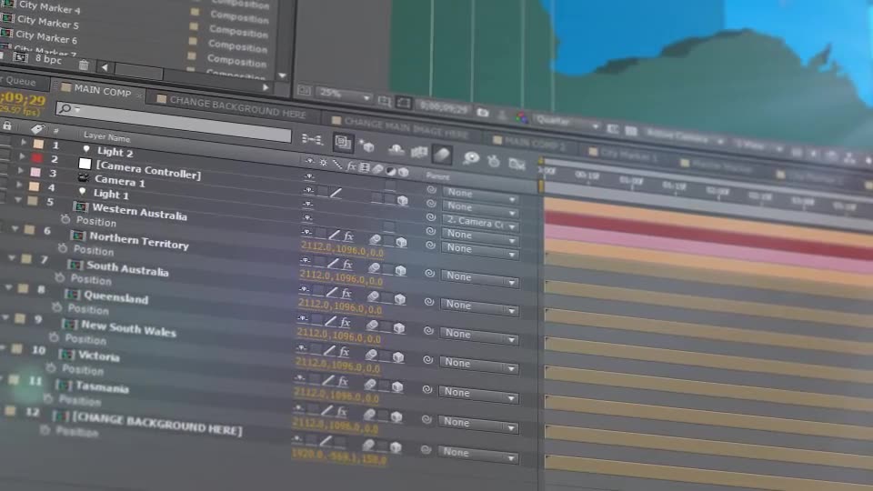Screen dimensions: 873x491
Task: Toggle 3D layer cube for Queensland
Action: pyautogui.click(x=399, y=328)
